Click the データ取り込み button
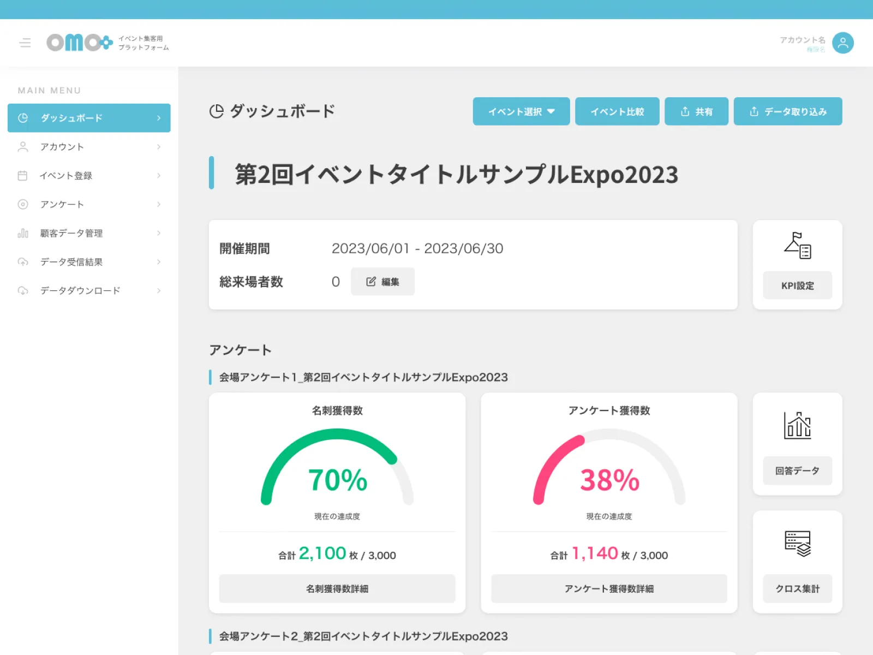 (787, 111)
